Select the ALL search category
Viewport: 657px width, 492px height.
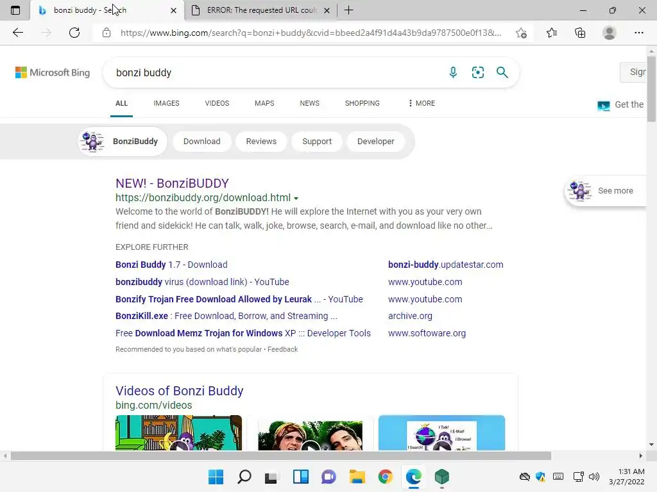pyautogui.click(x=121, y=103)
